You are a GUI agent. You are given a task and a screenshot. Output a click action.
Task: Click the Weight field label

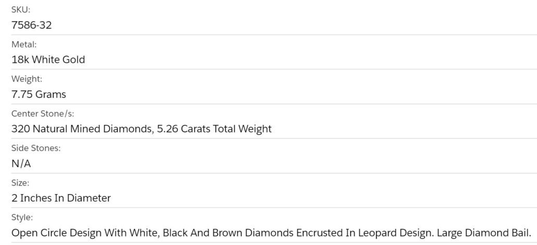tap(27, 79)
